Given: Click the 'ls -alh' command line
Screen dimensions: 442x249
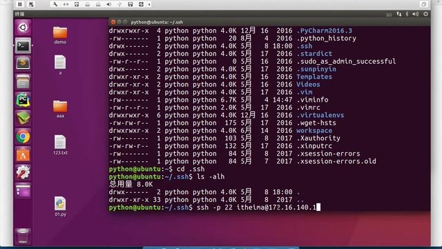Looking at the screenshot, I should (211, 176).
